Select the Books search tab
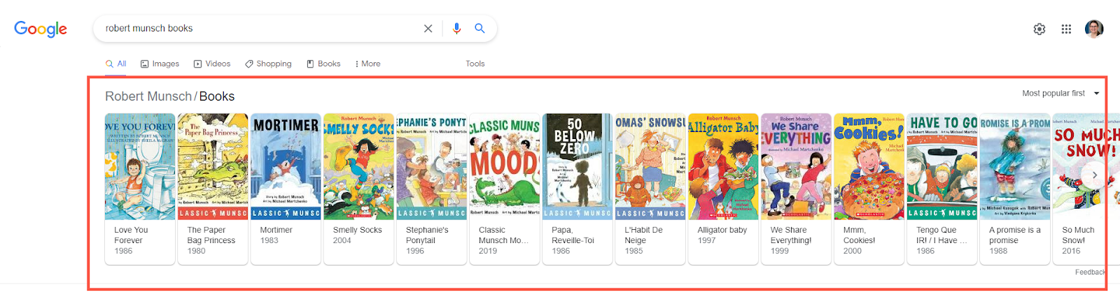This screenshot has height=299, width=1120. pyautogui.click(x=323, y=64)
